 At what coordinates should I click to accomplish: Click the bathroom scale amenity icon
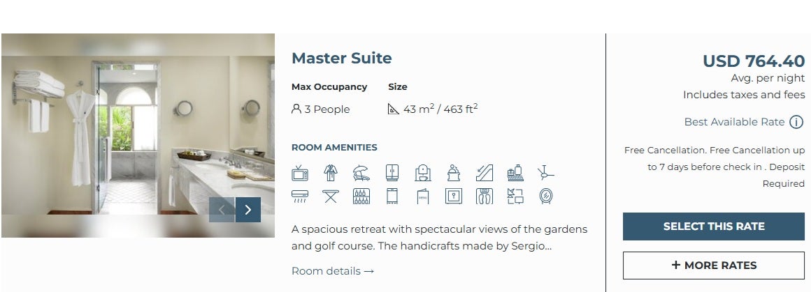coord(484,197)
